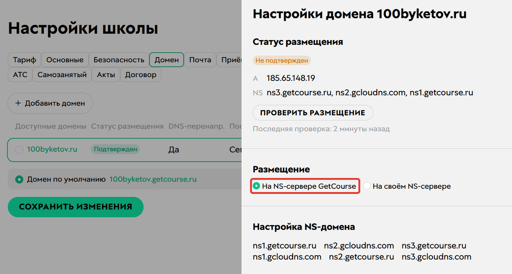Click the Размещение section heading

(x=281, y=170)
